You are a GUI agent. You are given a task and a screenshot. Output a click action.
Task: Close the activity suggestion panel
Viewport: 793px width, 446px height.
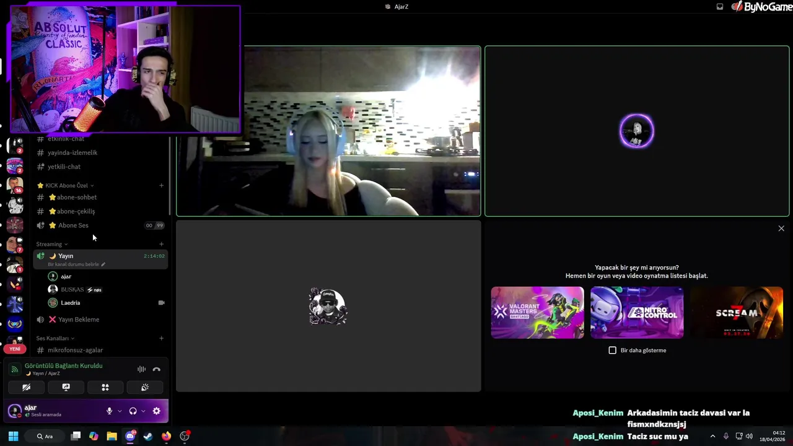781,229
